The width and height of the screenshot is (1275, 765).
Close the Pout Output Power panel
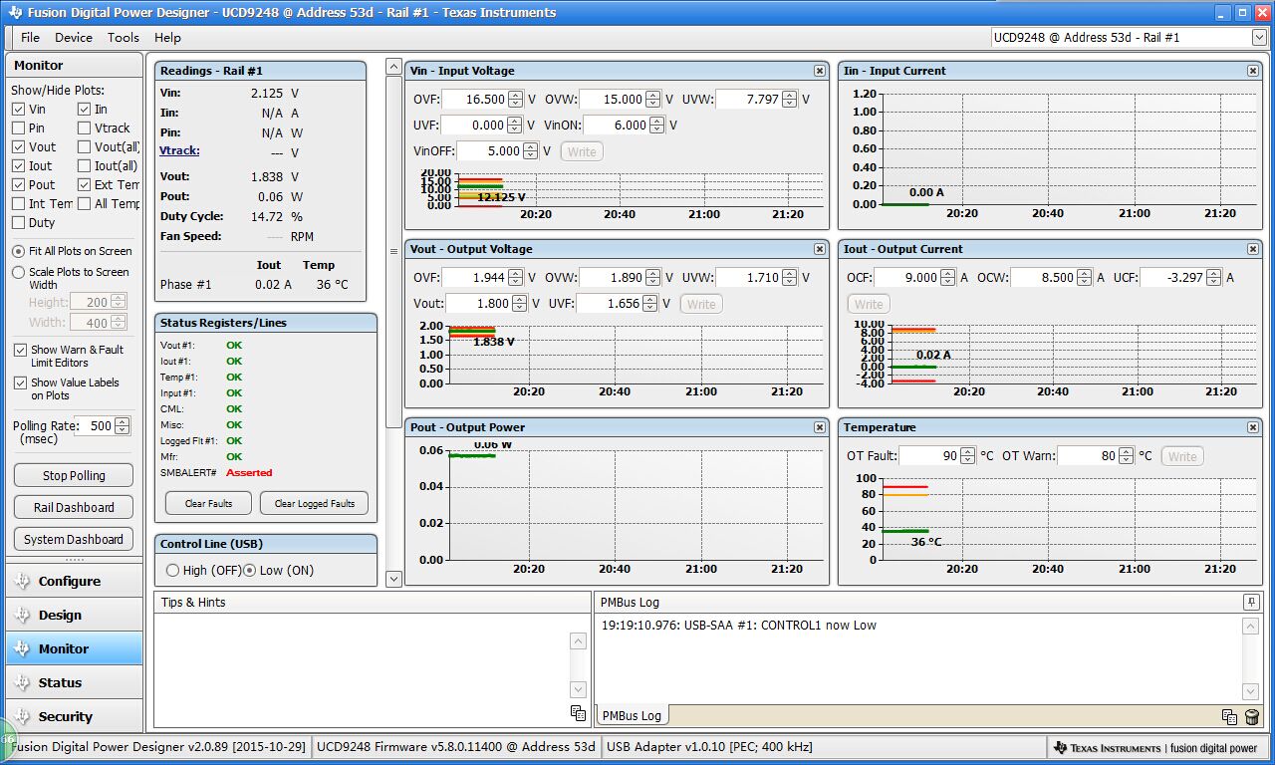819,427
